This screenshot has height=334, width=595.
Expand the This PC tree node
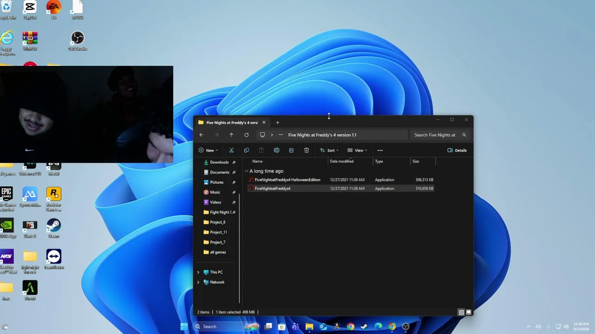[198, 272]
